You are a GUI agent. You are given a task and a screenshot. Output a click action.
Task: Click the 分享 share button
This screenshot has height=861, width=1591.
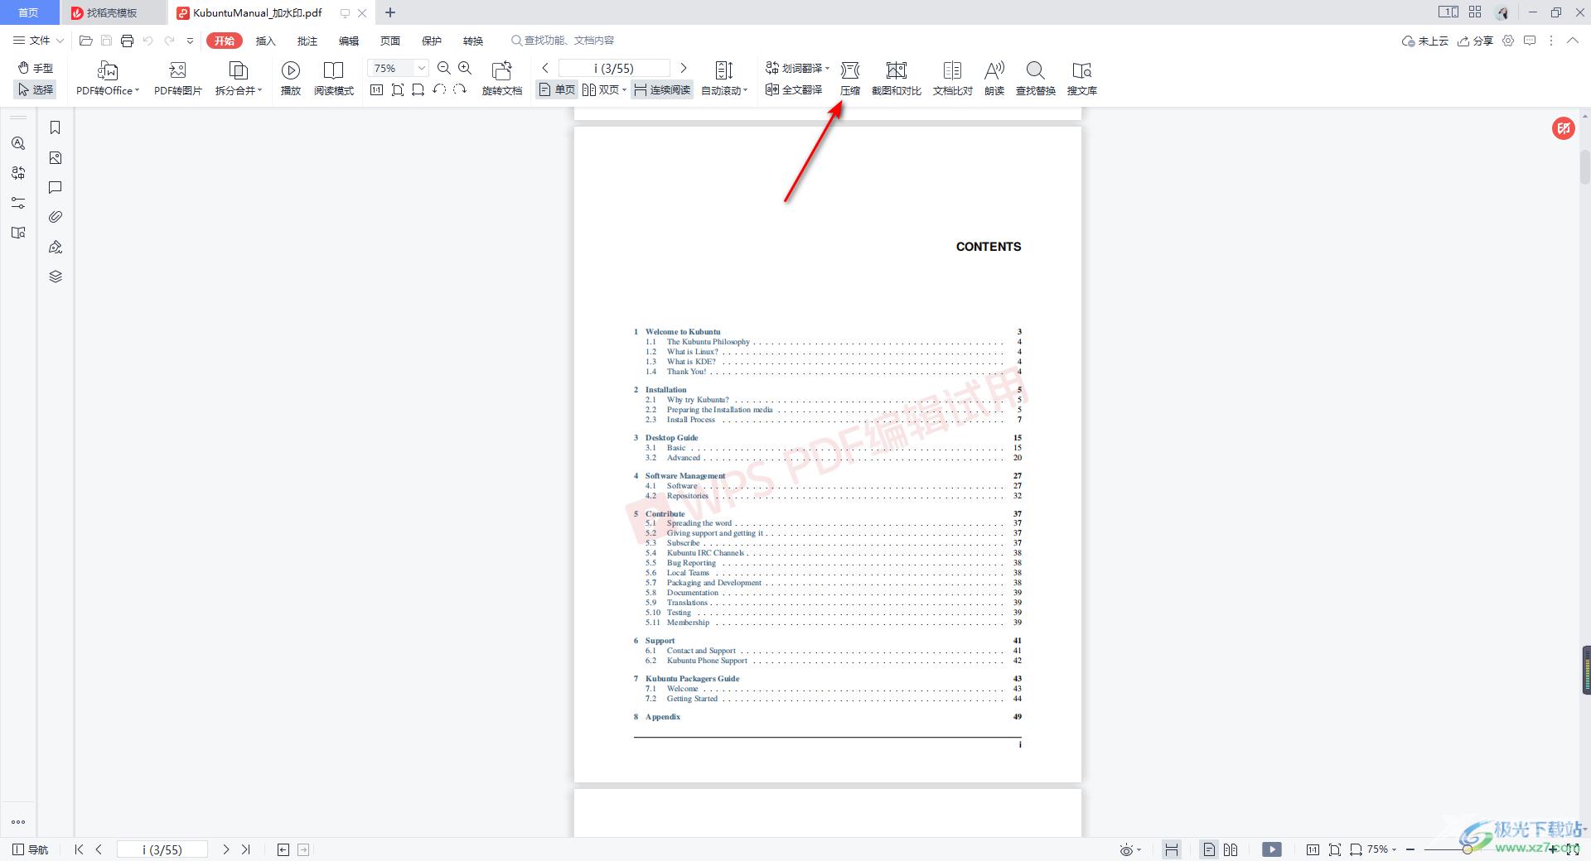[1475, 41]
